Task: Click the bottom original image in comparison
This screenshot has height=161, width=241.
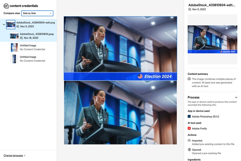Action: [x=120, y=113]
